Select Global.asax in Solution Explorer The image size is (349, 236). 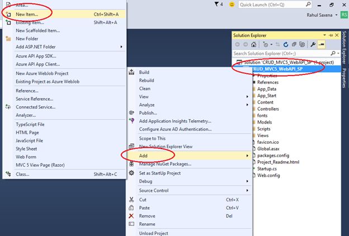click(268, 149)
